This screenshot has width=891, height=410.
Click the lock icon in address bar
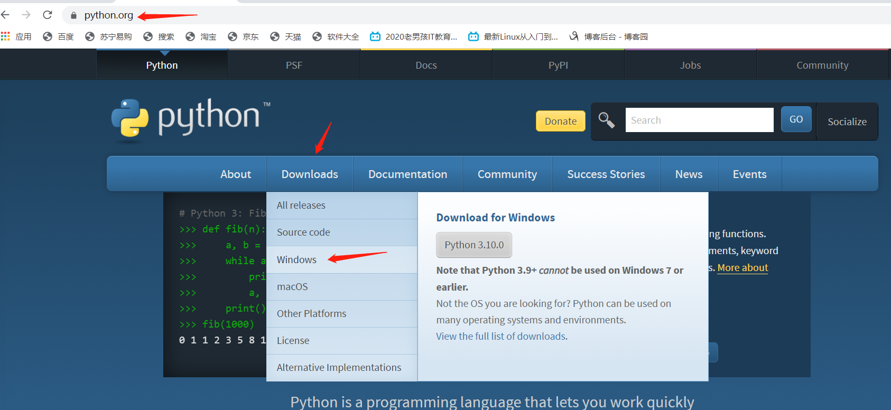click(x=74, y=15)
